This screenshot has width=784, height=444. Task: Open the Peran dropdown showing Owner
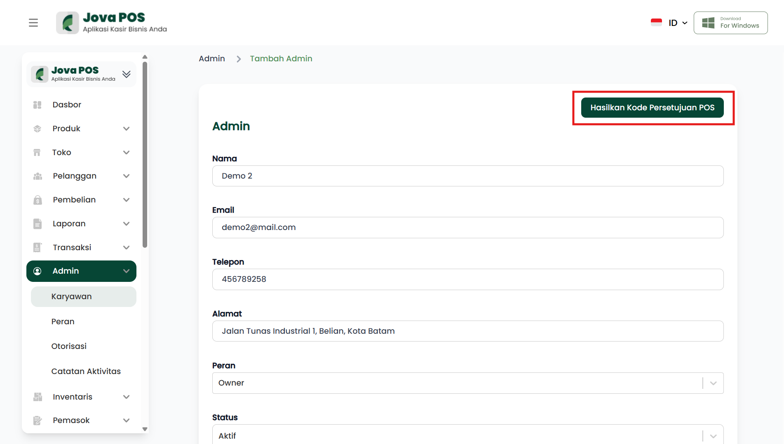pyautogui.click(x=467, y=383)
